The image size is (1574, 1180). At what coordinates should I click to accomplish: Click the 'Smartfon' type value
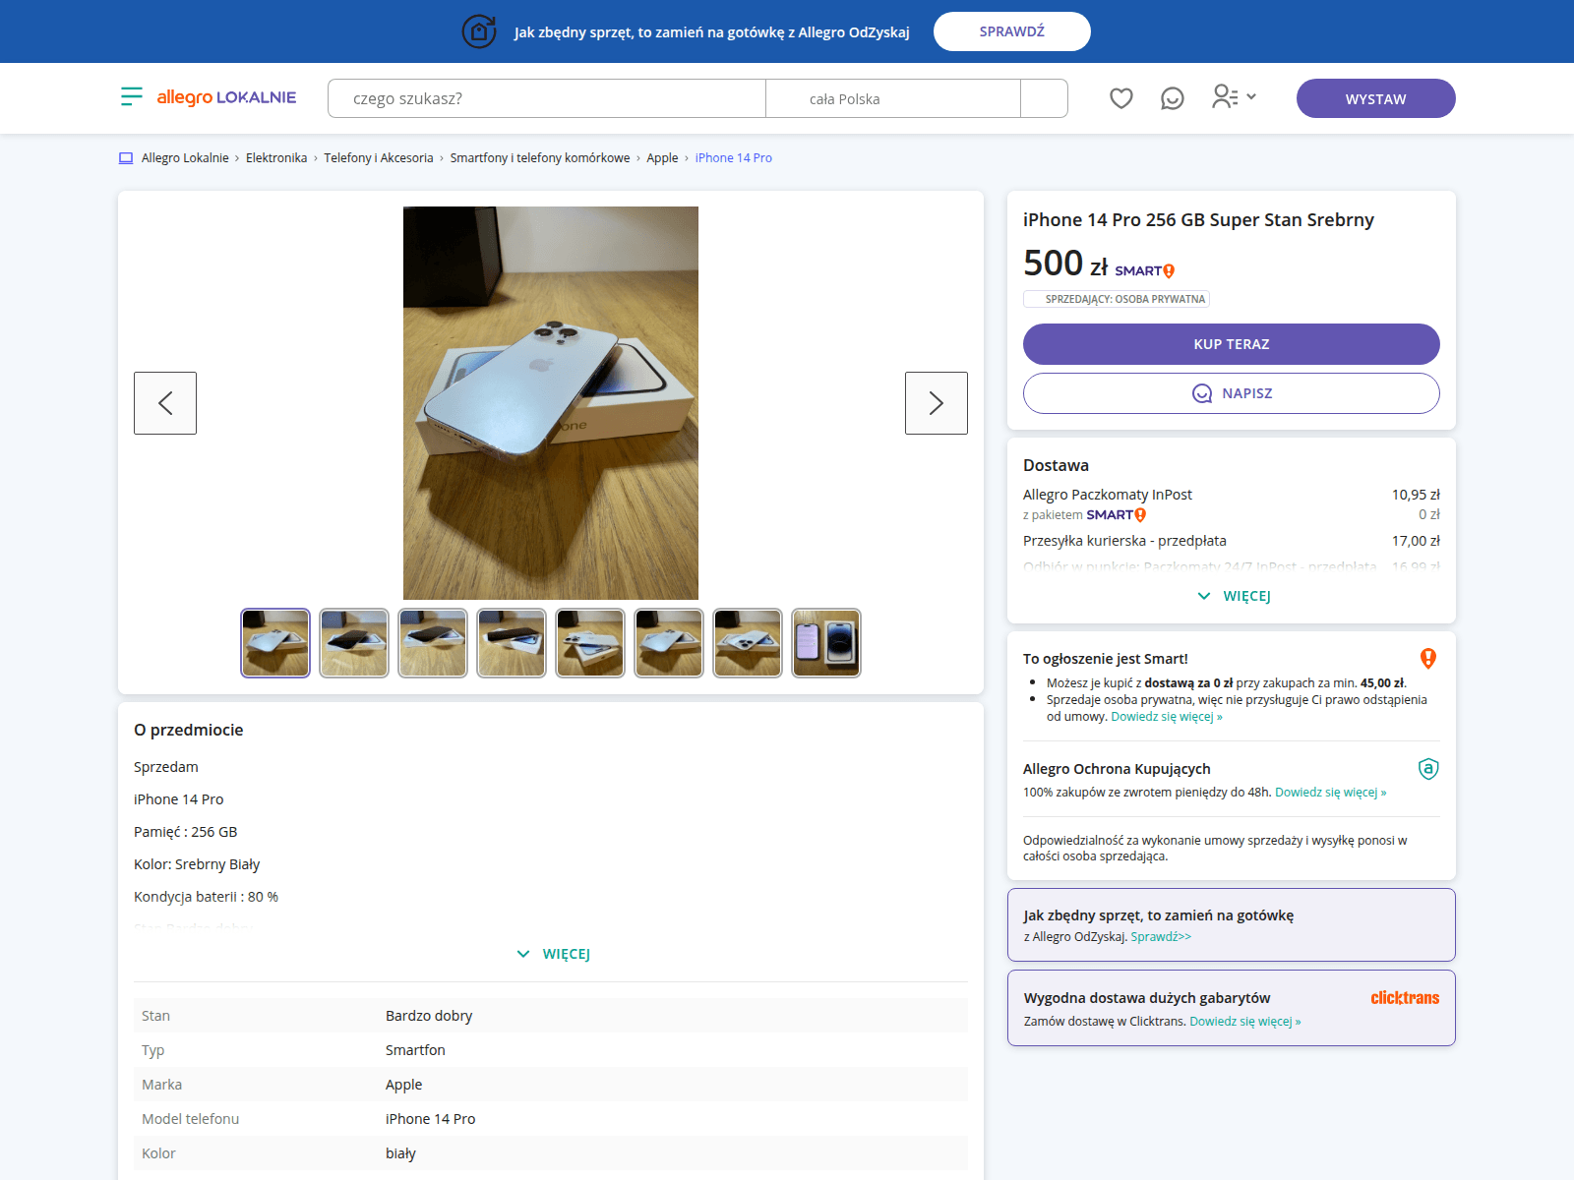pos(415,1050)
